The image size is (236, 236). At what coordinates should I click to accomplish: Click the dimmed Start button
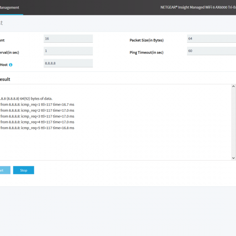coord(5,170)
